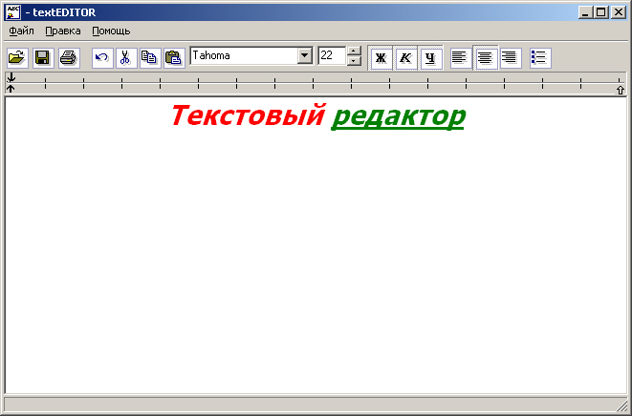632x416 pixels.
Task: Click the Open file folder icon
Action: [17, 58]
